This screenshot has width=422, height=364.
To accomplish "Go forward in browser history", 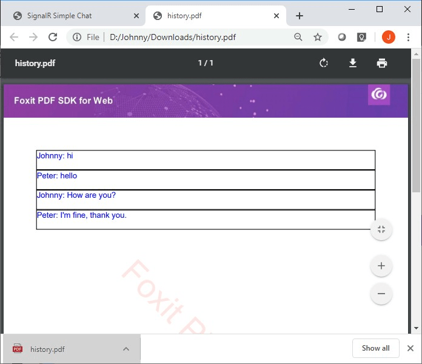I will pyautogui.click(x=33, y=37).
